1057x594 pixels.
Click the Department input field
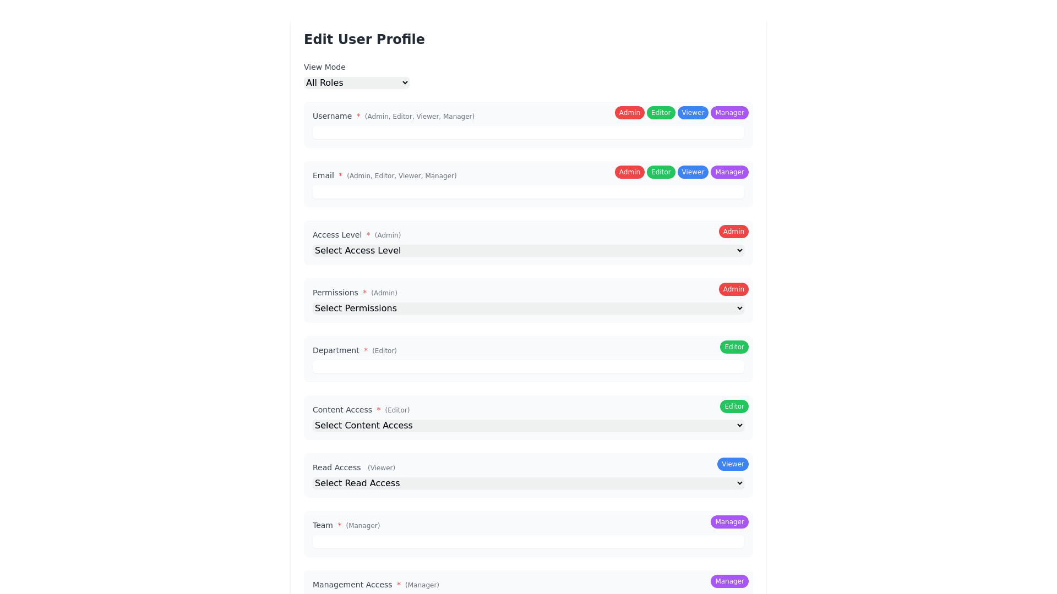[528, 367]
